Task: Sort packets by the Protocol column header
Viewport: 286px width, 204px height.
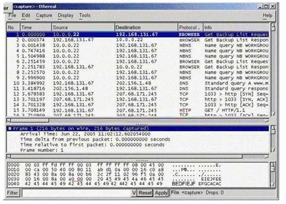Action: pos(191,27)
